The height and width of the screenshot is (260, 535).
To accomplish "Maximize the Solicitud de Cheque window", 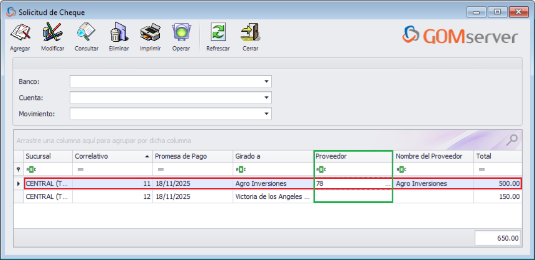I will (497, 12).
